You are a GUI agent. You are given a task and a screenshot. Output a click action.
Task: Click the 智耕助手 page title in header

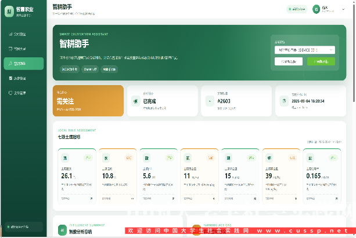click(x=62, y=7)
